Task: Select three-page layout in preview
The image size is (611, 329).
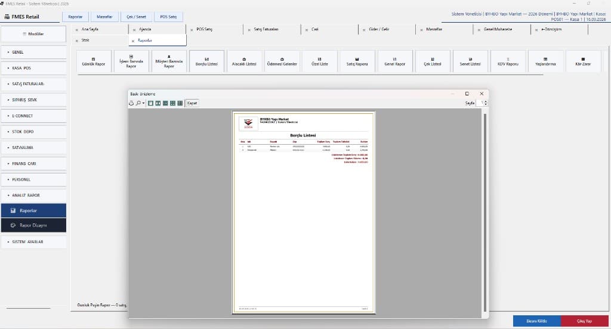Action: (x=165, y=103)
